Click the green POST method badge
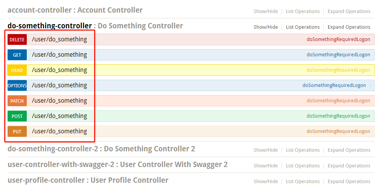 [x=17, y=116]
